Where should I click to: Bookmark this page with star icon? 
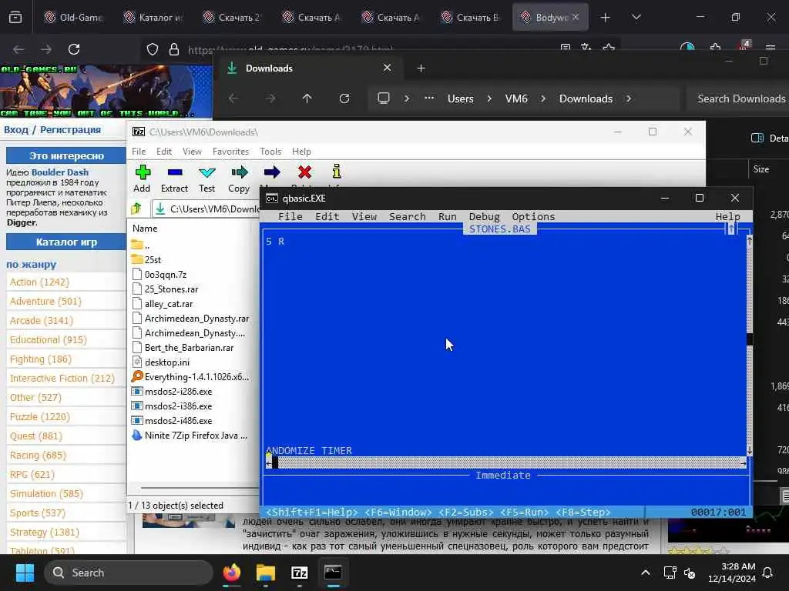click(609, 48)
